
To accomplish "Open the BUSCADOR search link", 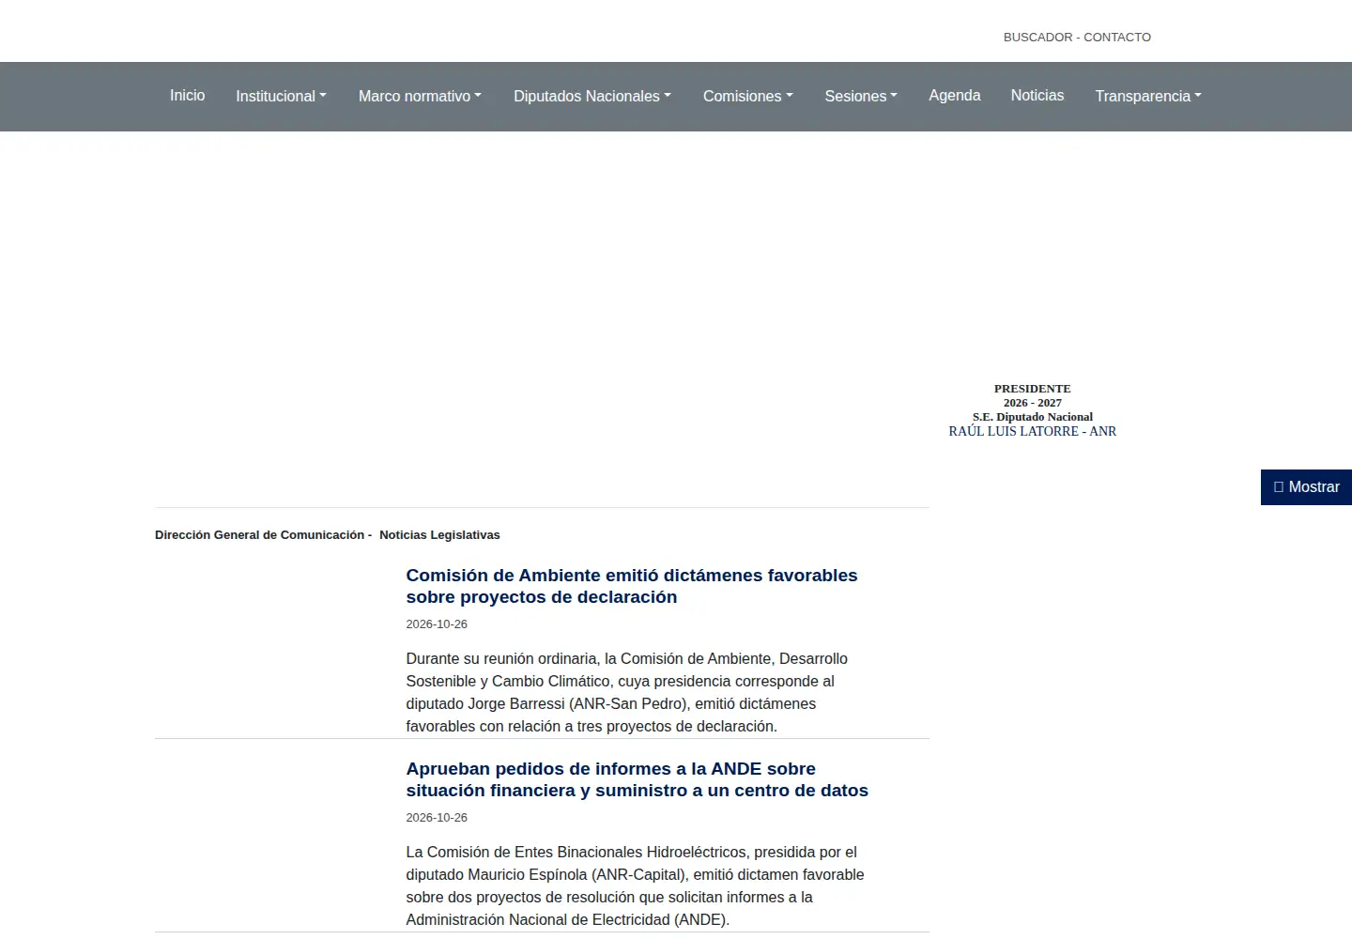I will tap(1037, 38).
